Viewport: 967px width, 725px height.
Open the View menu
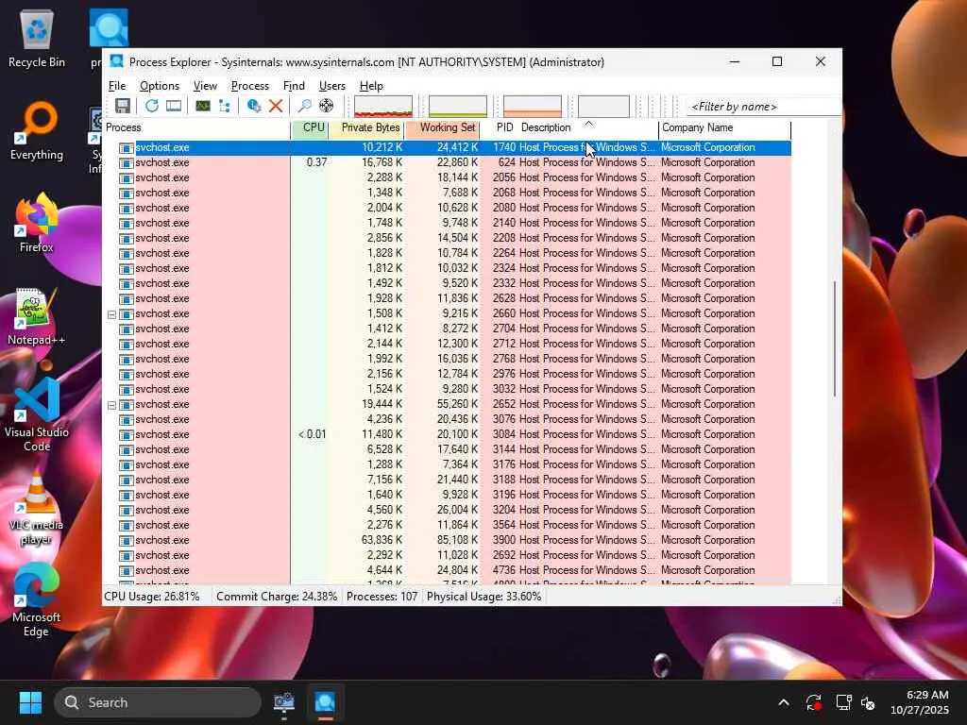[205, 86]
